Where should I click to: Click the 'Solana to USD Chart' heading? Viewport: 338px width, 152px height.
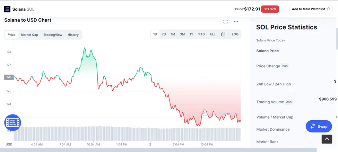click(x=28, y=20)
